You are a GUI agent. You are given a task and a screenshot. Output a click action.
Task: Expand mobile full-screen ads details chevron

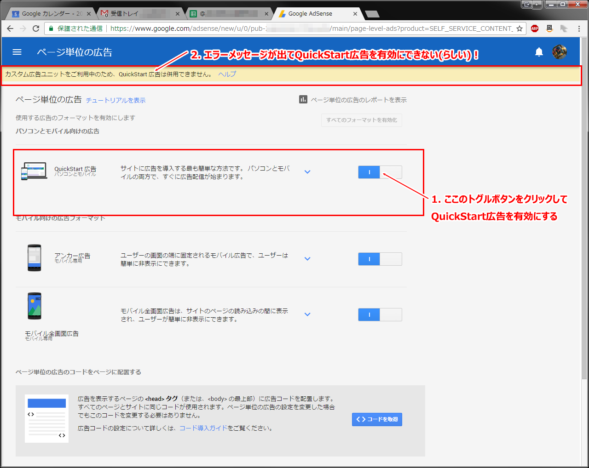click(x=307, y=314)
